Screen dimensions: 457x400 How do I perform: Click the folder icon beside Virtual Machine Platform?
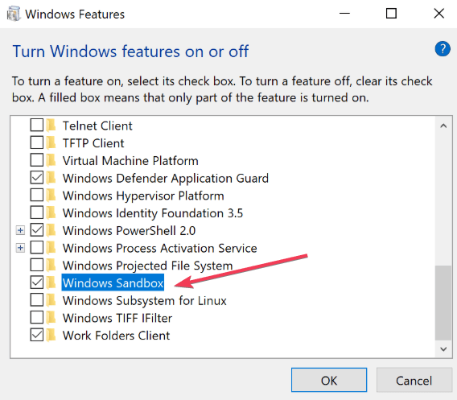(51, 161)
